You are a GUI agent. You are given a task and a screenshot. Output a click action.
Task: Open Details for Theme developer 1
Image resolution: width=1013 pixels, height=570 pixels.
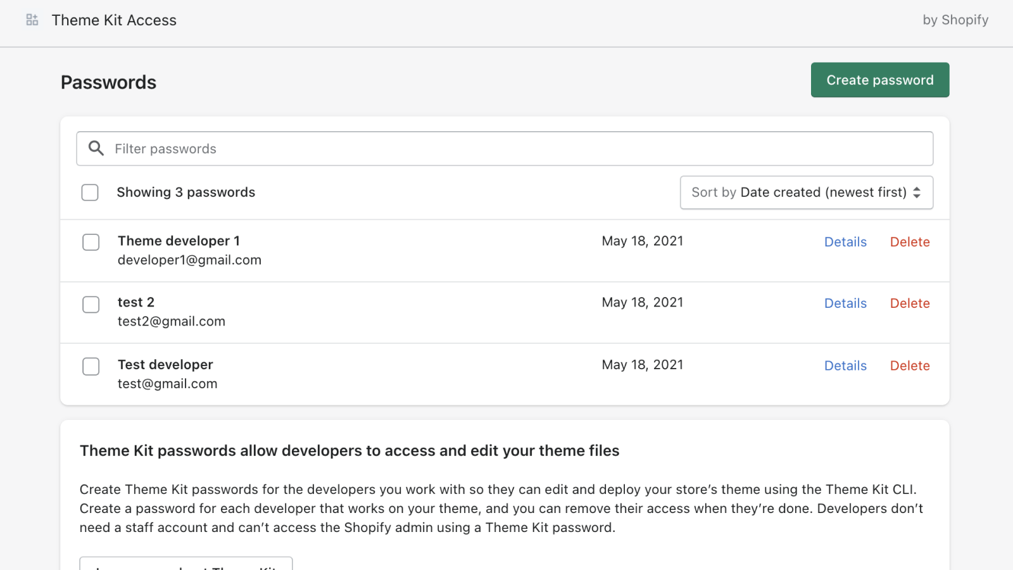pos(845,242)
